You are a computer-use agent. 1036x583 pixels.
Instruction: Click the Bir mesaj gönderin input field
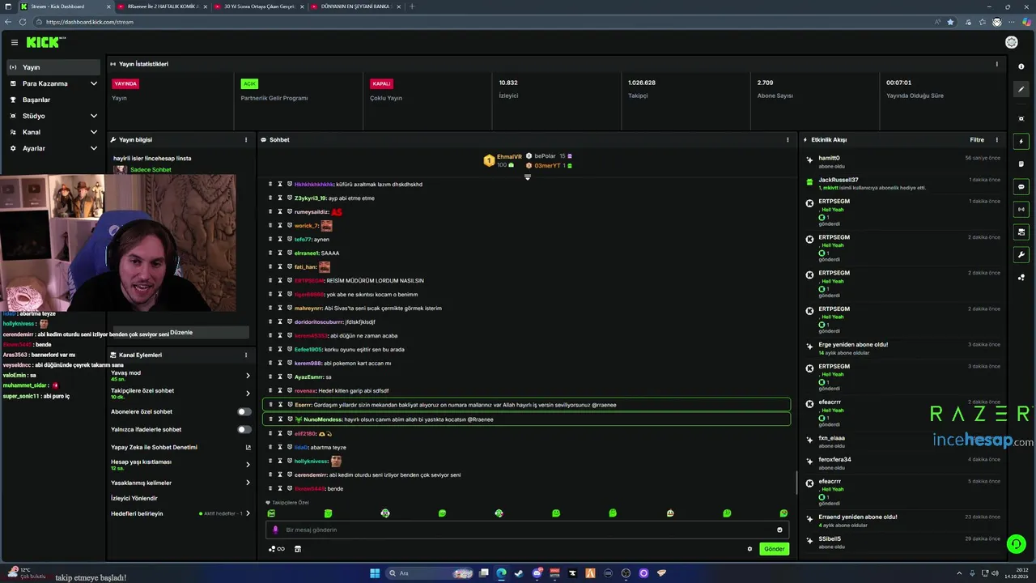(526, 530)
